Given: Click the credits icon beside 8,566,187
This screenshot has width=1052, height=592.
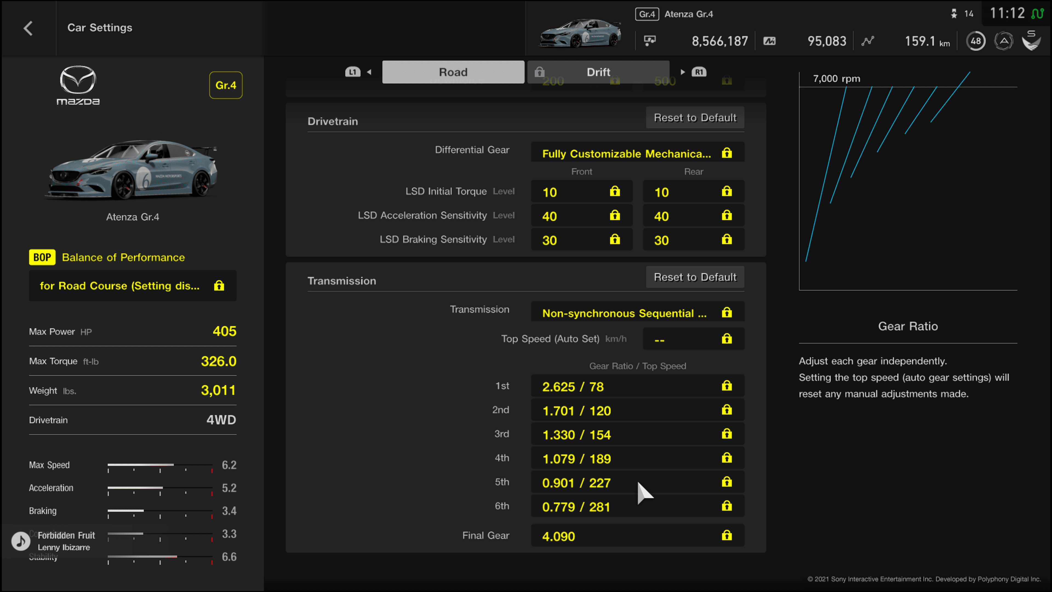Looking at the screenshot, I should coord(650,41).
